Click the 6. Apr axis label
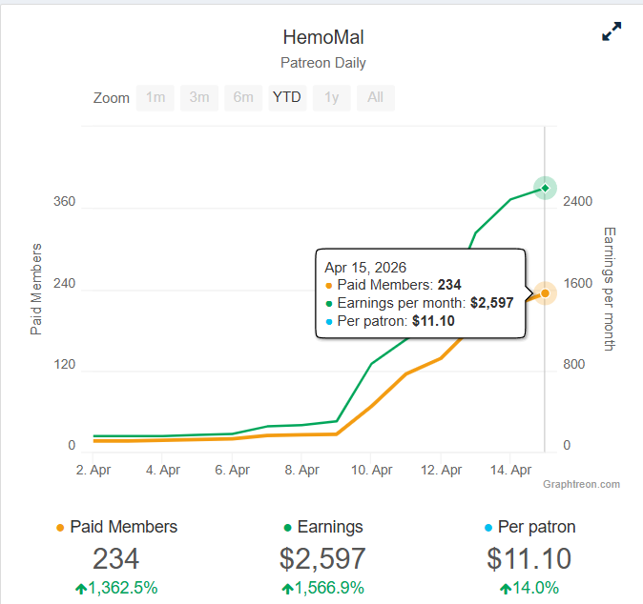This screenshot has height=604, width=643. (233, 470)
